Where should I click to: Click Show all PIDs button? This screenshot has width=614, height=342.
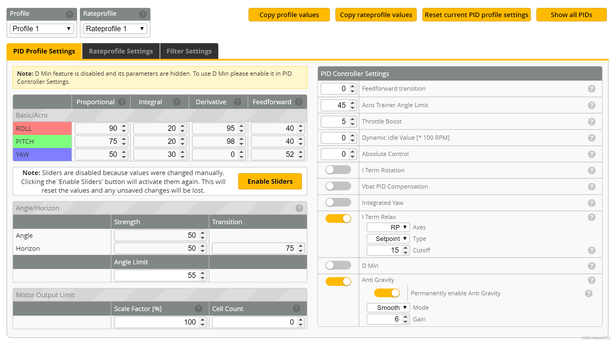571,15
